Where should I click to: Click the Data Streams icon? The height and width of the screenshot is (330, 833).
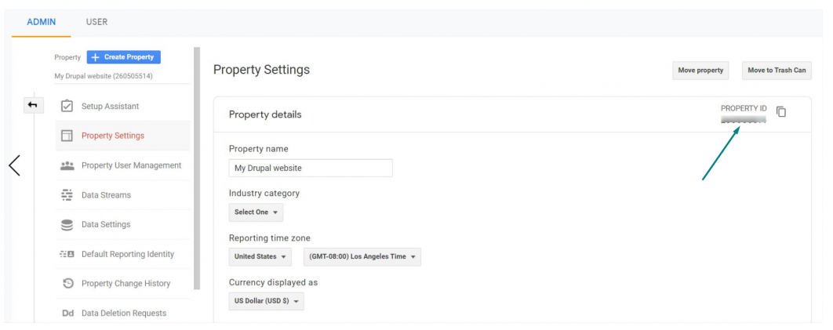(x=67, y=195)
